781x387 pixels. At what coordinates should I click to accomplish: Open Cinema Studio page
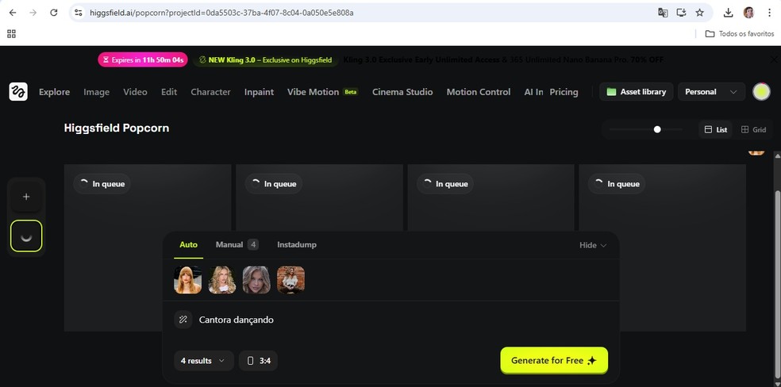pos(402,92)
